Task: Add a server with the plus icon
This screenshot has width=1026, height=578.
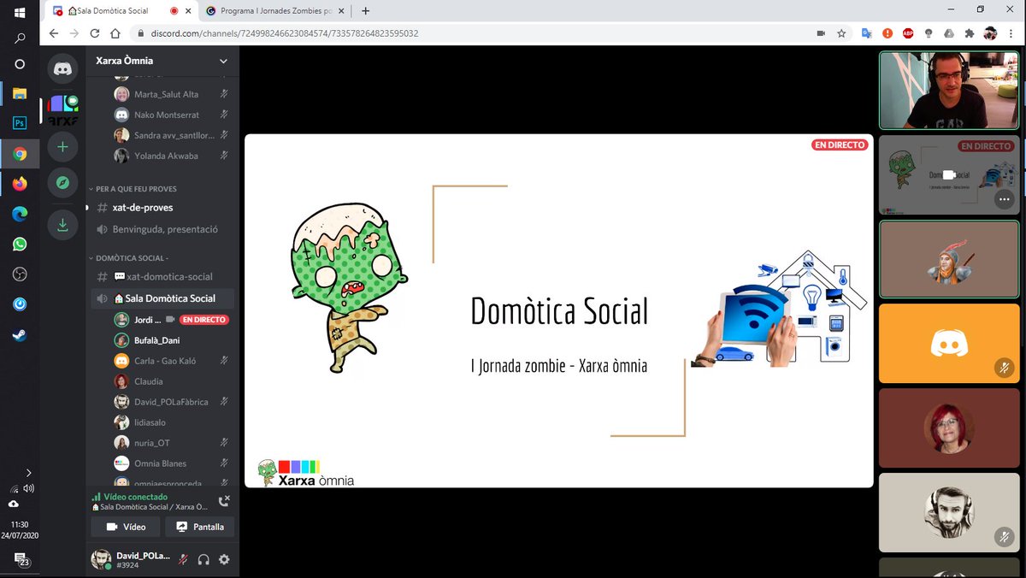Action: click(x=62, y=147)
